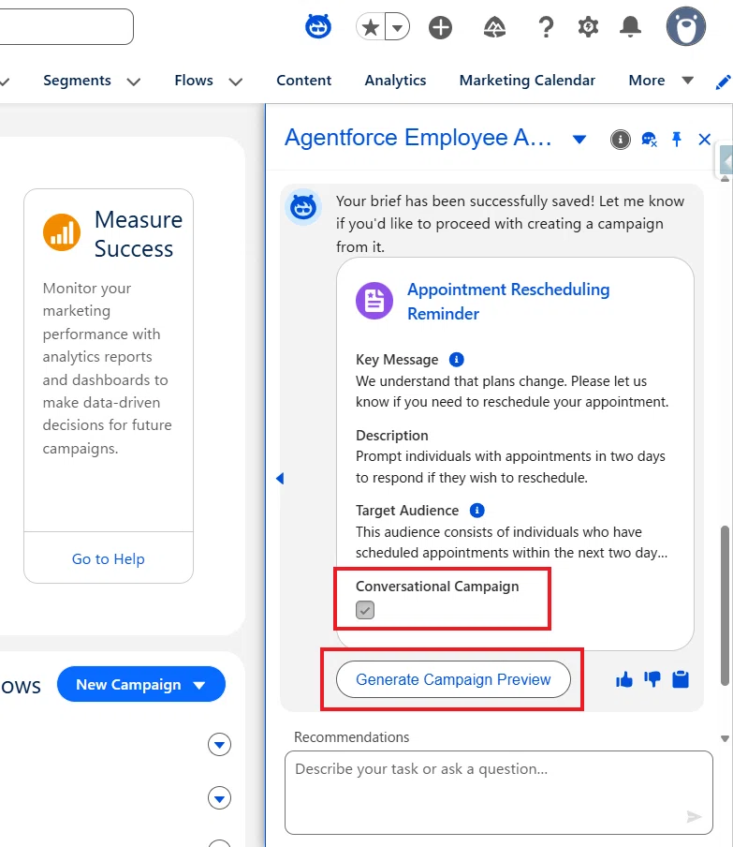Image resolution: width=733 pixels, height=847 pixels.
Task: Click the chat panel vertical scrollbar
Action: click(x=725, y=605)
